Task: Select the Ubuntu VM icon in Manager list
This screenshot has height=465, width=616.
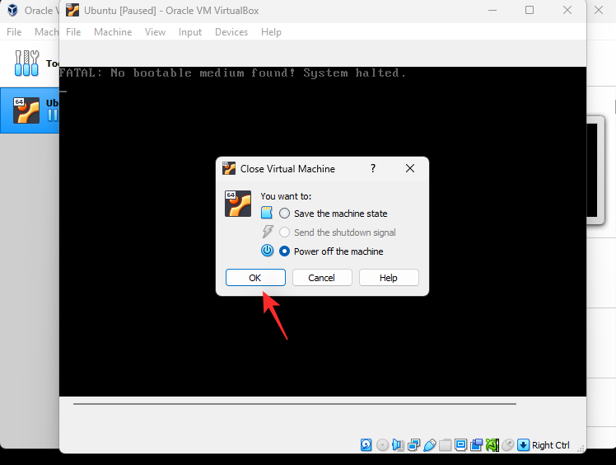Action: 26,110
